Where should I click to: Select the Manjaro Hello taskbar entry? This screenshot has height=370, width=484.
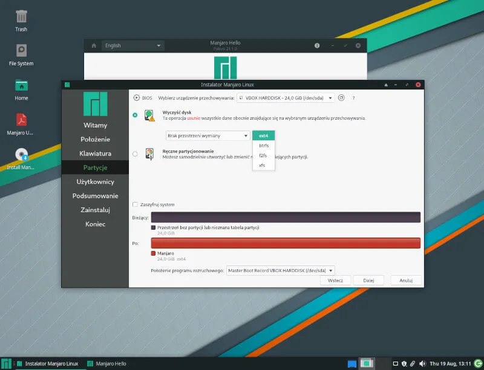pyautogui.click(x=106, y=363)
